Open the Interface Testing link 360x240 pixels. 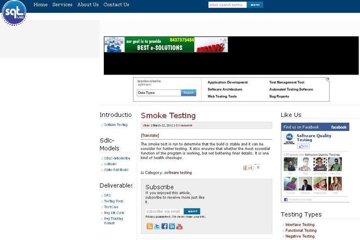[x=300, y=225]
